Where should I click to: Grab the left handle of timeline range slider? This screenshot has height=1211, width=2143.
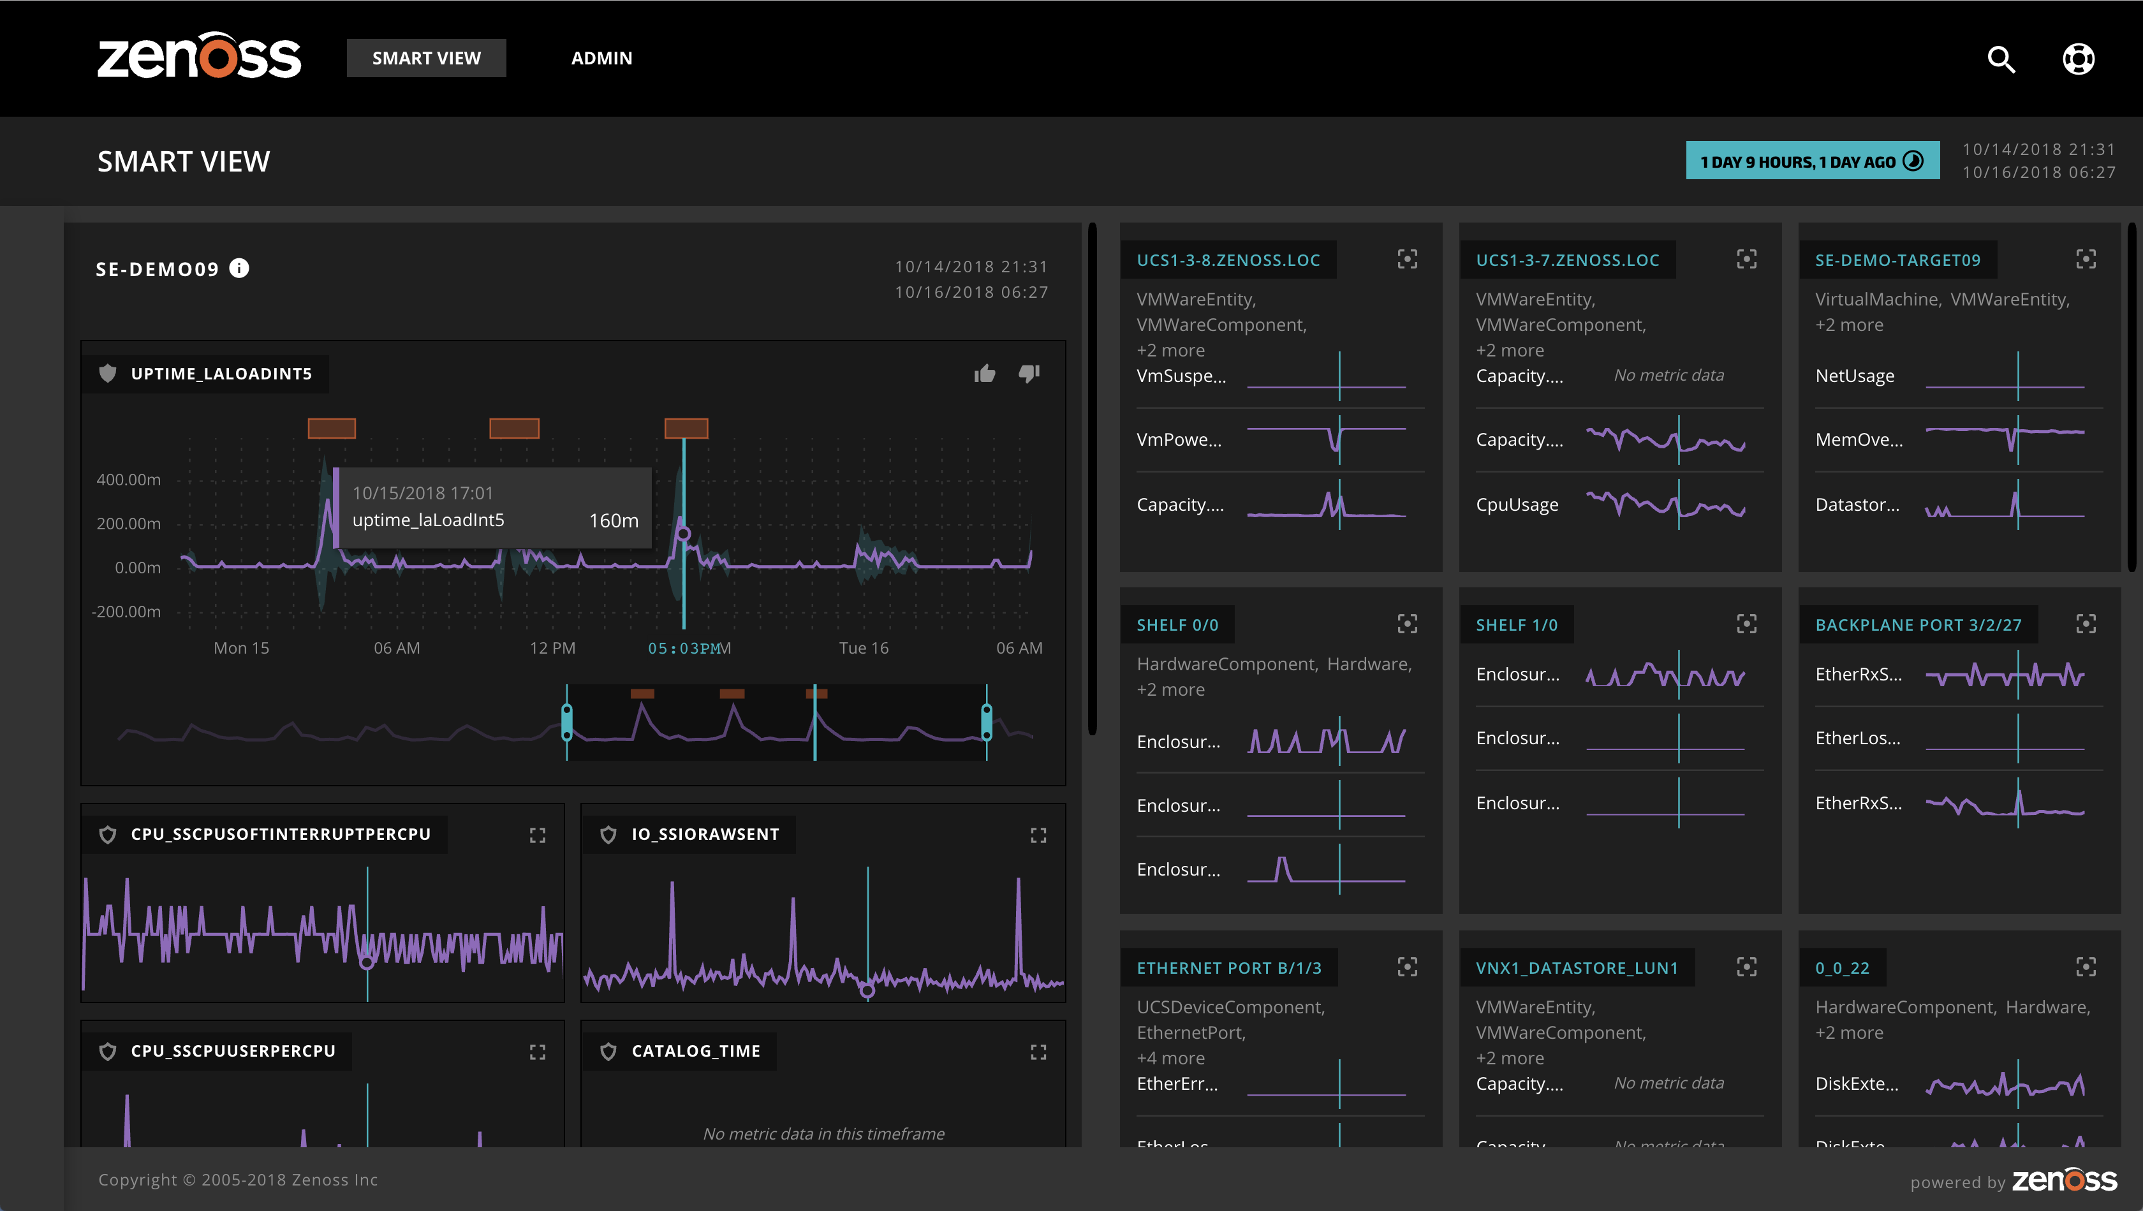[x=566, y=721]
